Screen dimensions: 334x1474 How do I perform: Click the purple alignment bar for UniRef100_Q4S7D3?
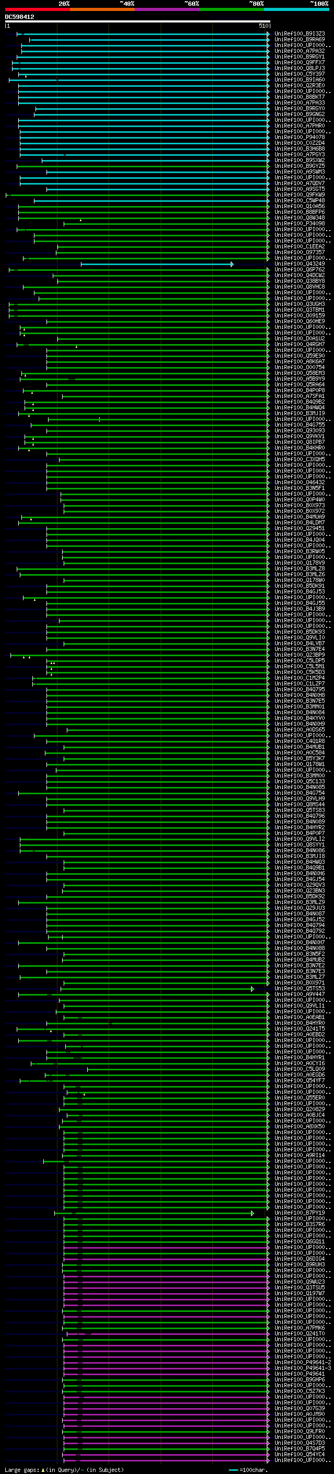point(165,1443)
